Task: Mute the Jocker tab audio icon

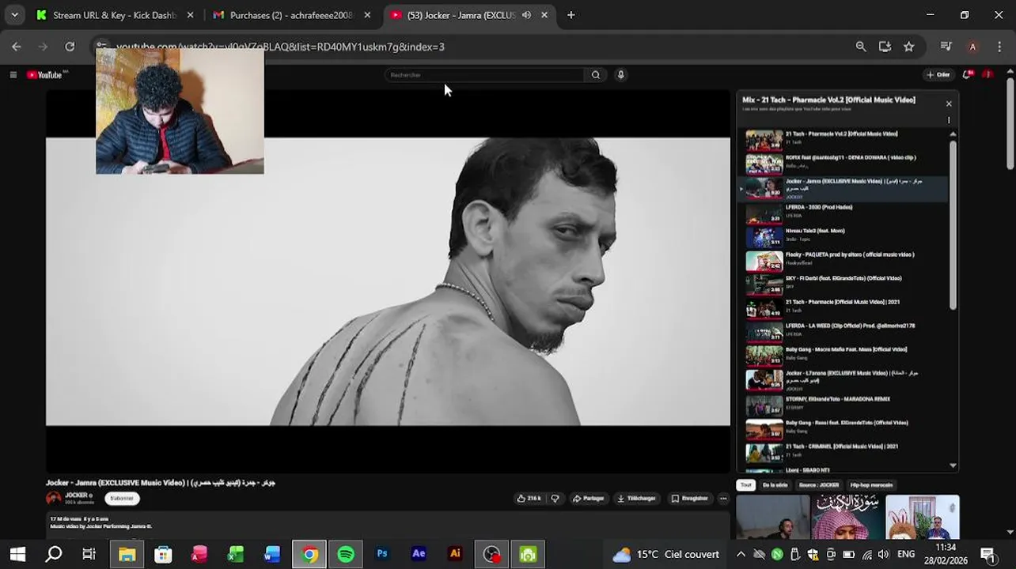Action: click(526, 15)
